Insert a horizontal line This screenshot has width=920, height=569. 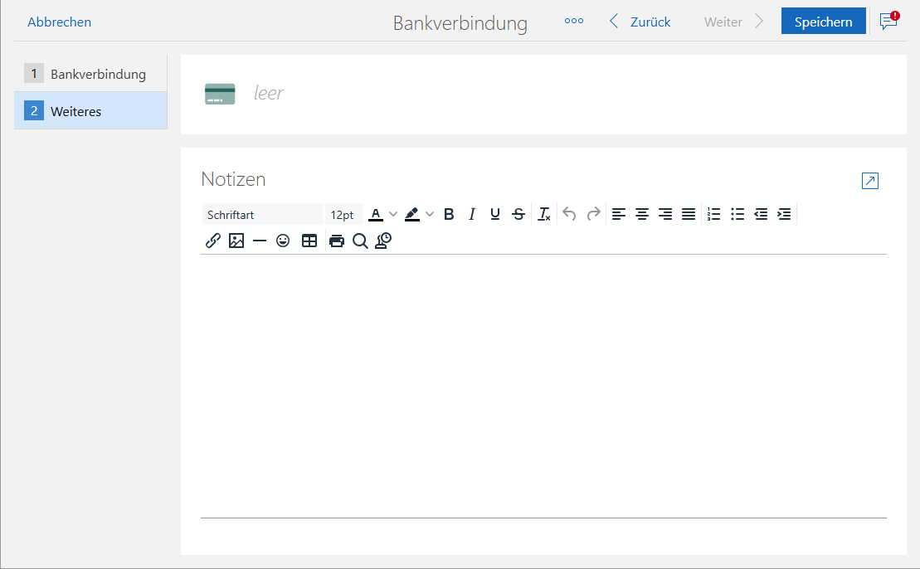260,241
